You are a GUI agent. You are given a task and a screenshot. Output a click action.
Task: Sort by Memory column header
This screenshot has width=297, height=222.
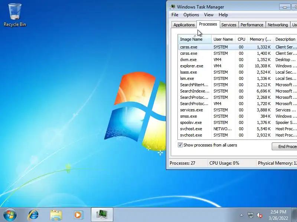click(260, 39)
